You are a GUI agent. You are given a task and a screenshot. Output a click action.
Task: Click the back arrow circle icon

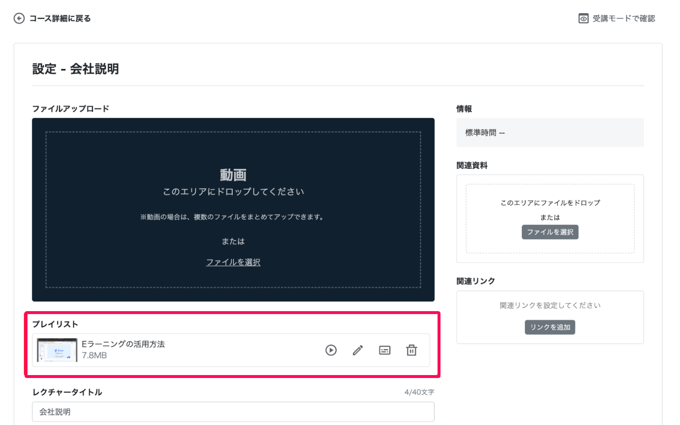19,18
